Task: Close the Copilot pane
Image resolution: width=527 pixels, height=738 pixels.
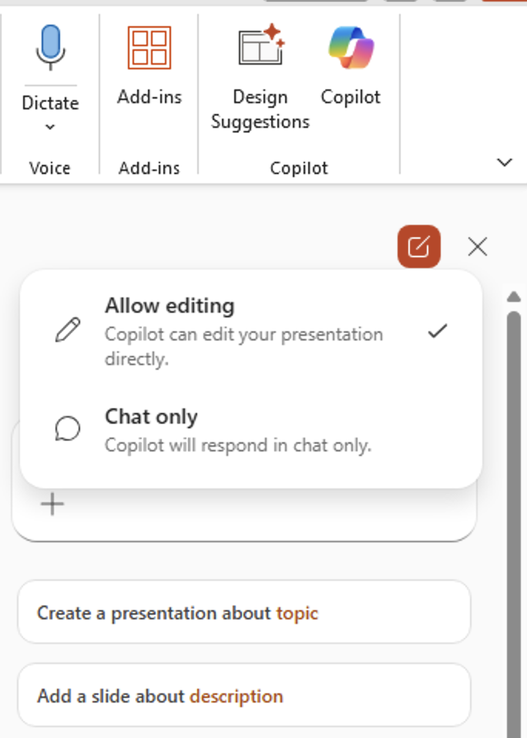Action: [x=478, y=247]
